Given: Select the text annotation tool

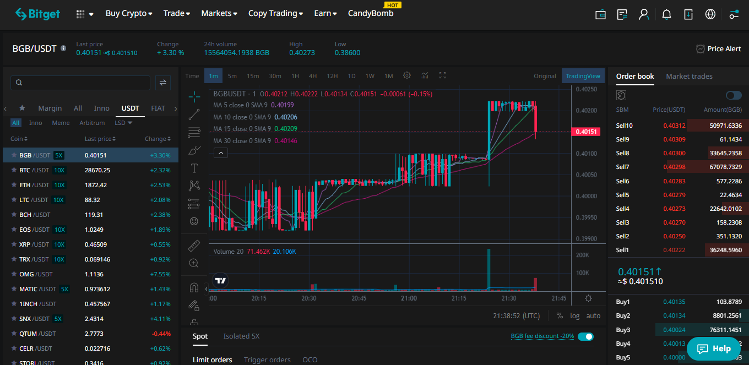Looking at the screenshot, I should coord(194,168).
